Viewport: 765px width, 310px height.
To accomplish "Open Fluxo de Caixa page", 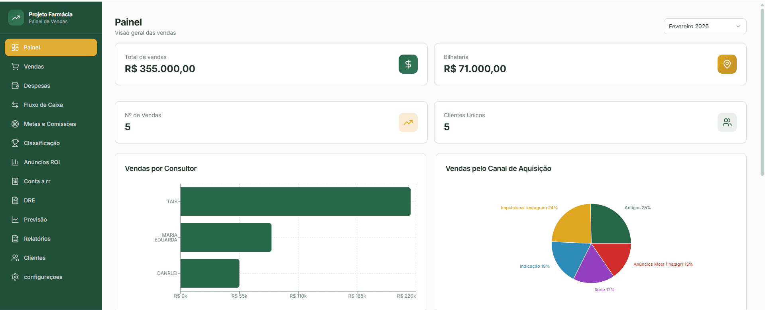I will click(x=51, y=105).
